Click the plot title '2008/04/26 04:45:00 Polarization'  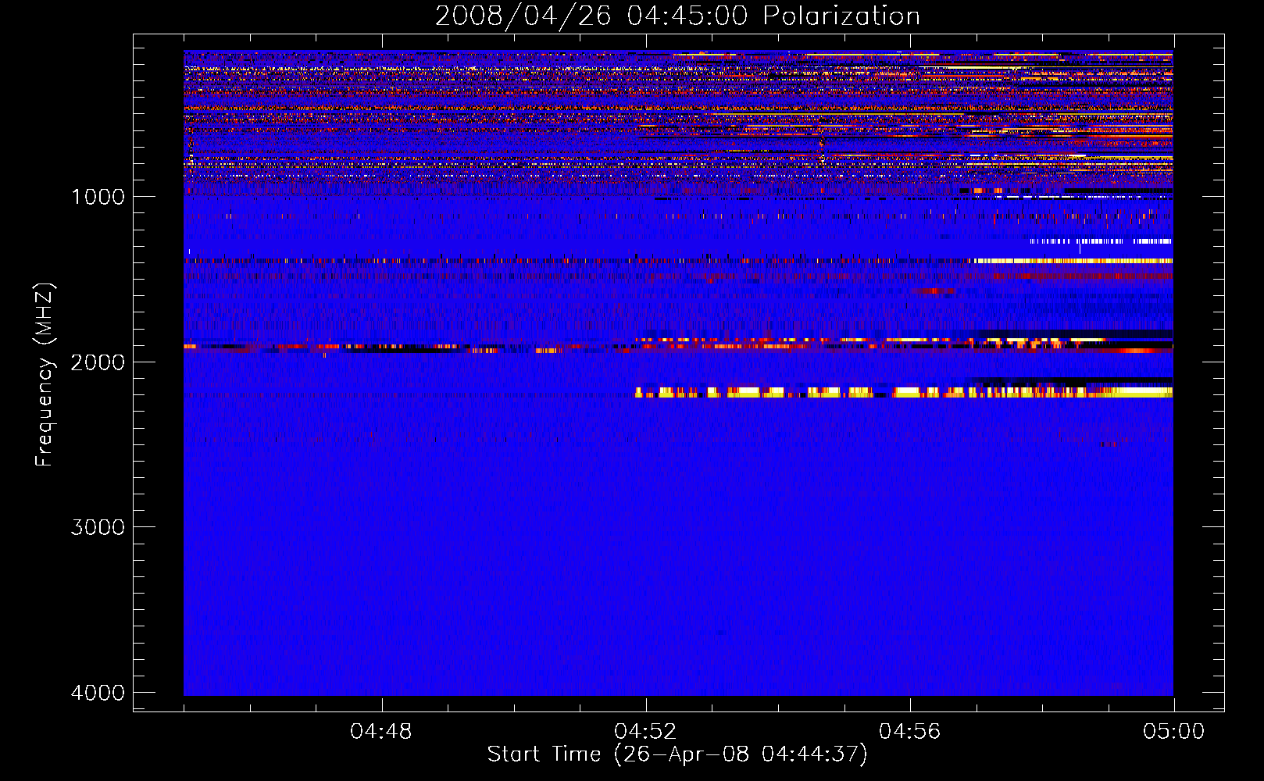[677, 16]
